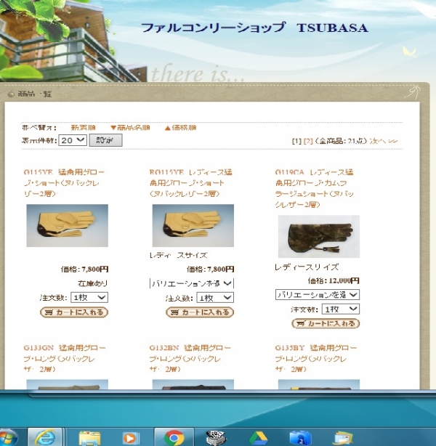Click the yellow G115YE glove thumbnail
Image resolution: width=436 pixels, height=446 pixels.
pyautogui.click(x=67, y=226)
